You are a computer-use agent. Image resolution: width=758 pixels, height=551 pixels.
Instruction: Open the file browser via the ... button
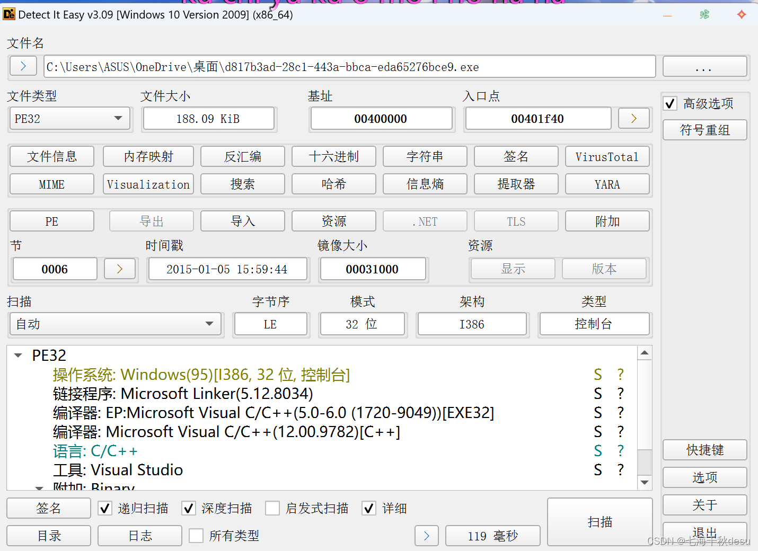tap(704, 66)
